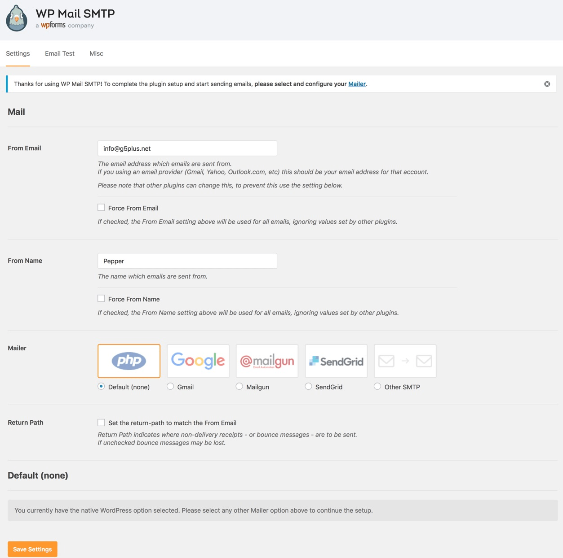This screenshot has width=563, height=558.
Task: Select the Mailgun radio button
Action: 239,386
